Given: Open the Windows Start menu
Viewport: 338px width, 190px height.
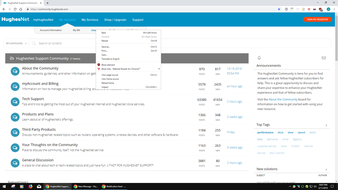Looking at the screenshot, I should [x=4, y=186].
